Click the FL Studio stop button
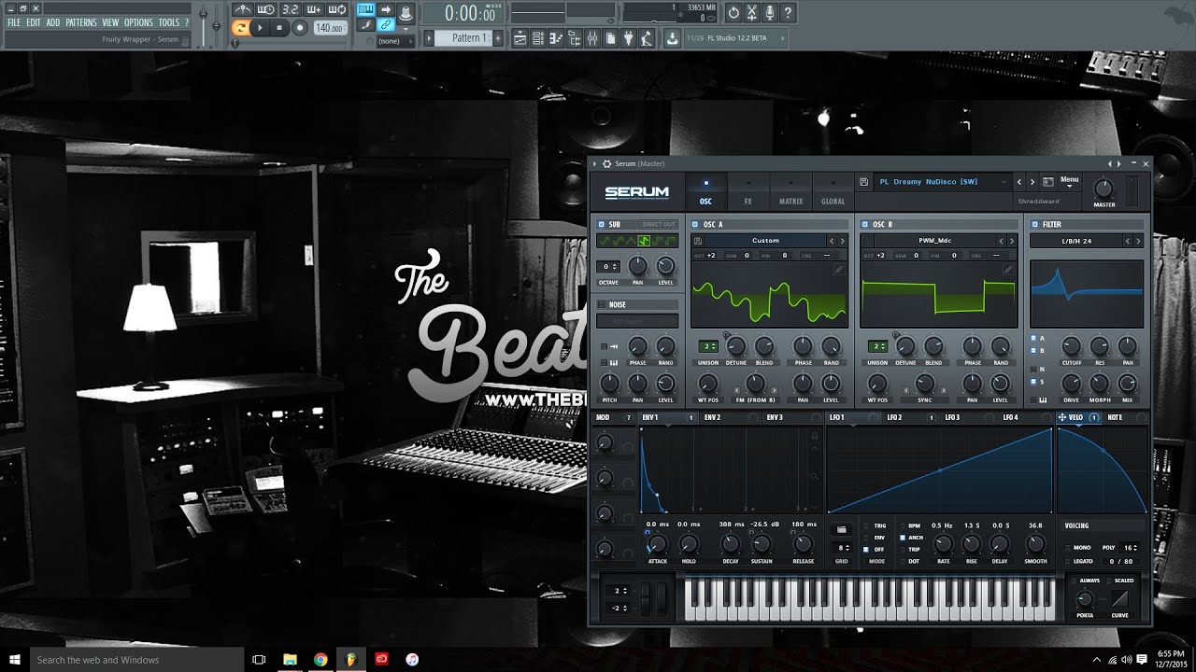This screenshot has width=1196, height=672. tap(279, 28)
